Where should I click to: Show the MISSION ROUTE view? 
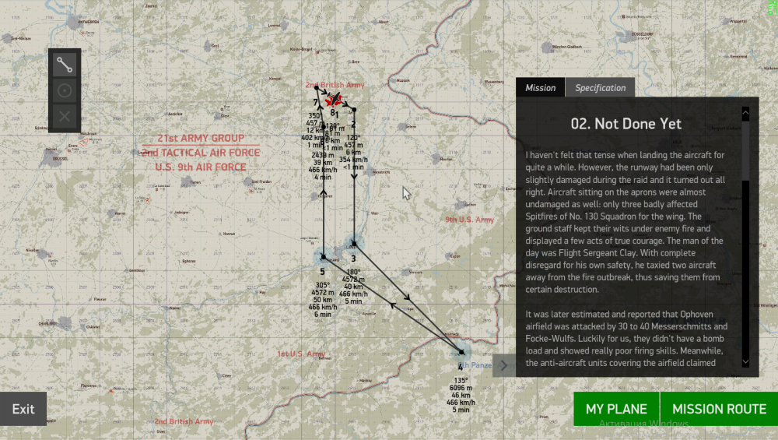pyautogui.click(x=719, y=409)
